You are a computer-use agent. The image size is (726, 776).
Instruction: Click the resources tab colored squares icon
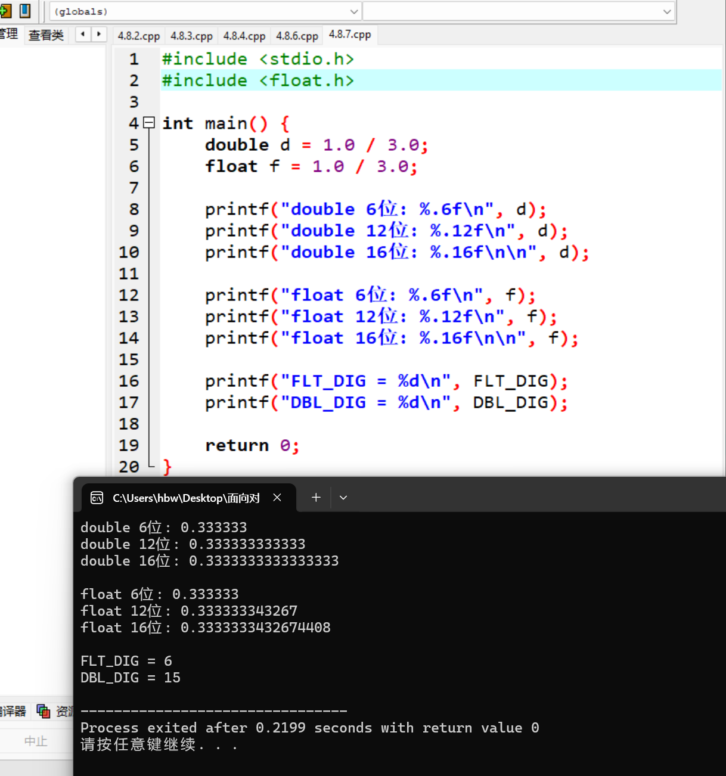[x=43, y=710]
